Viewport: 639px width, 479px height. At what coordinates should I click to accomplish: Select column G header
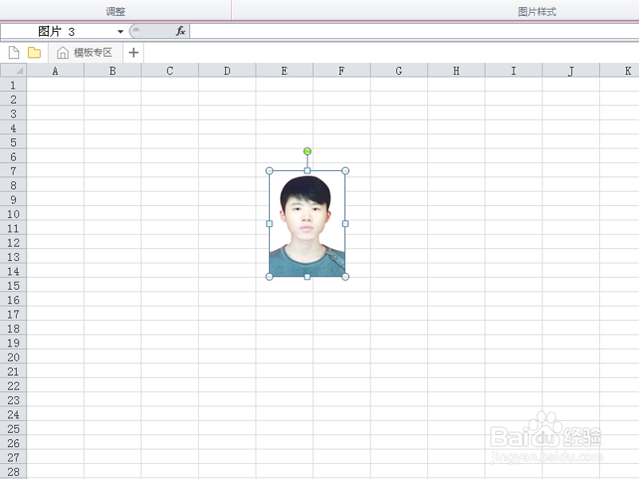pos(399,71)
